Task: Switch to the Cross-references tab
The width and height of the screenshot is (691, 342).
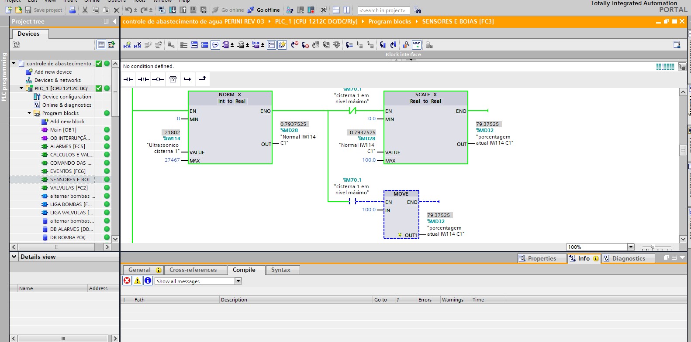Action: coord(193,270)
